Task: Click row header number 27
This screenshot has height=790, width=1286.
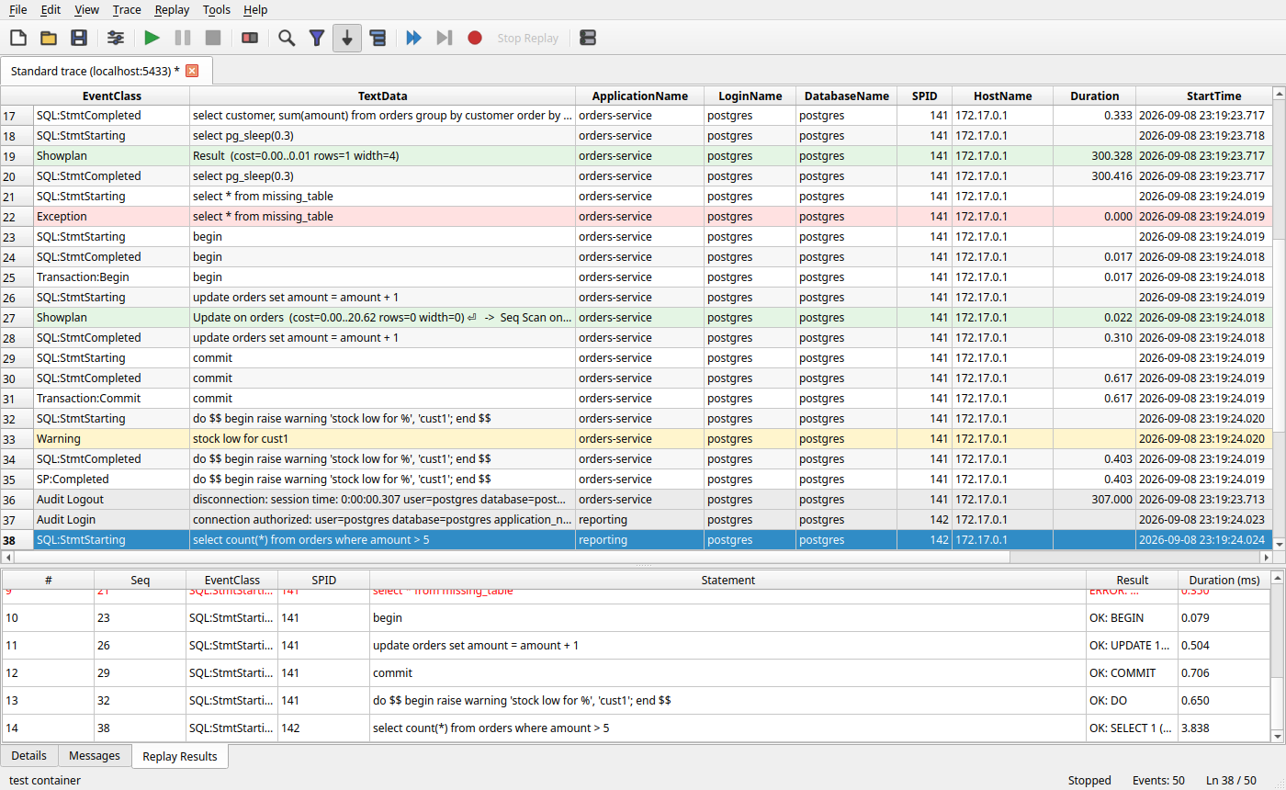Action: click(x=17, y=318)
